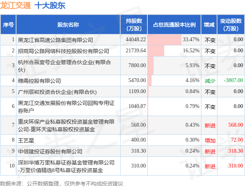Click the red 增加 status
Viewport: 245px width, 187px height.
click(x=210, y=140)
